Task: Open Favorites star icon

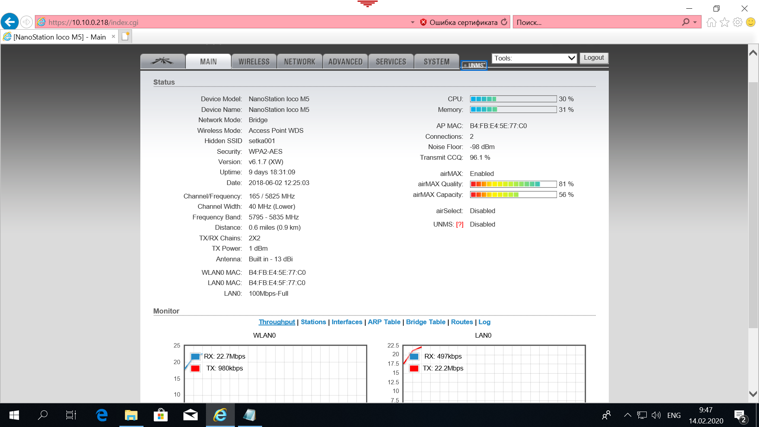Action: [x=724, y=22]
